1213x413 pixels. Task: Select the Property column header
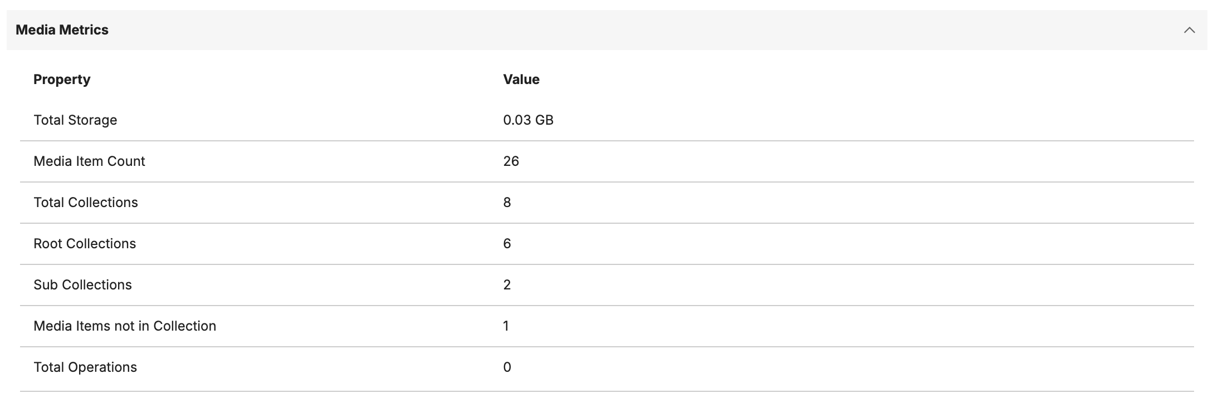pyautogui.click(x=61, y=79)
